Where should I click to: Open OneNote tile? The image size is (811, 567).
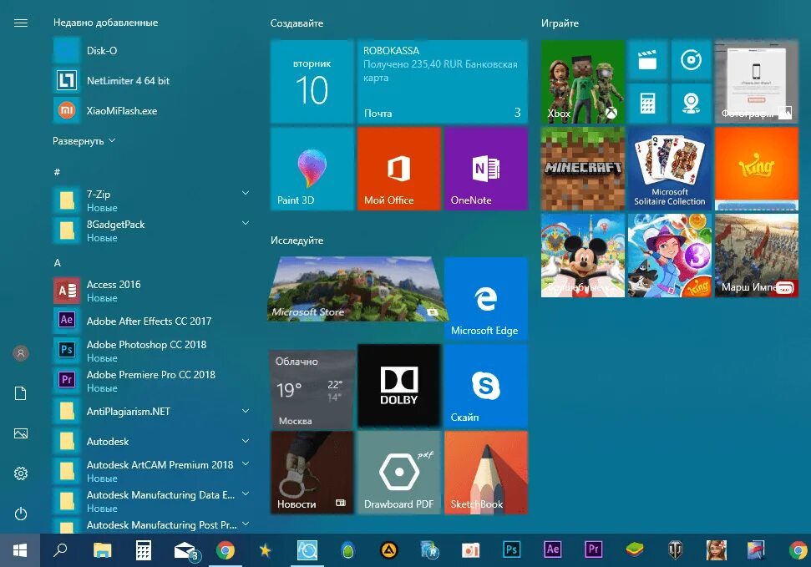coord(485,169)
